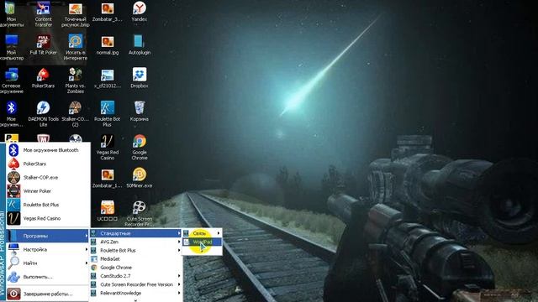Open the Корзина recycle bin

pos(140,112)
